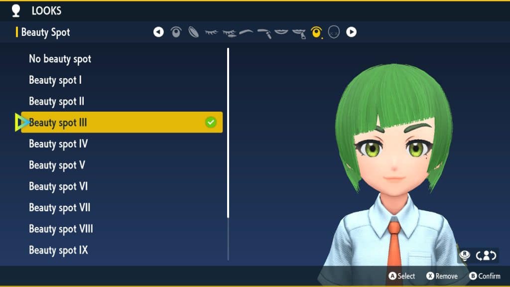Click the rotate character icon
This screenshot has height=287, width=510.
[x=486, y=256]
